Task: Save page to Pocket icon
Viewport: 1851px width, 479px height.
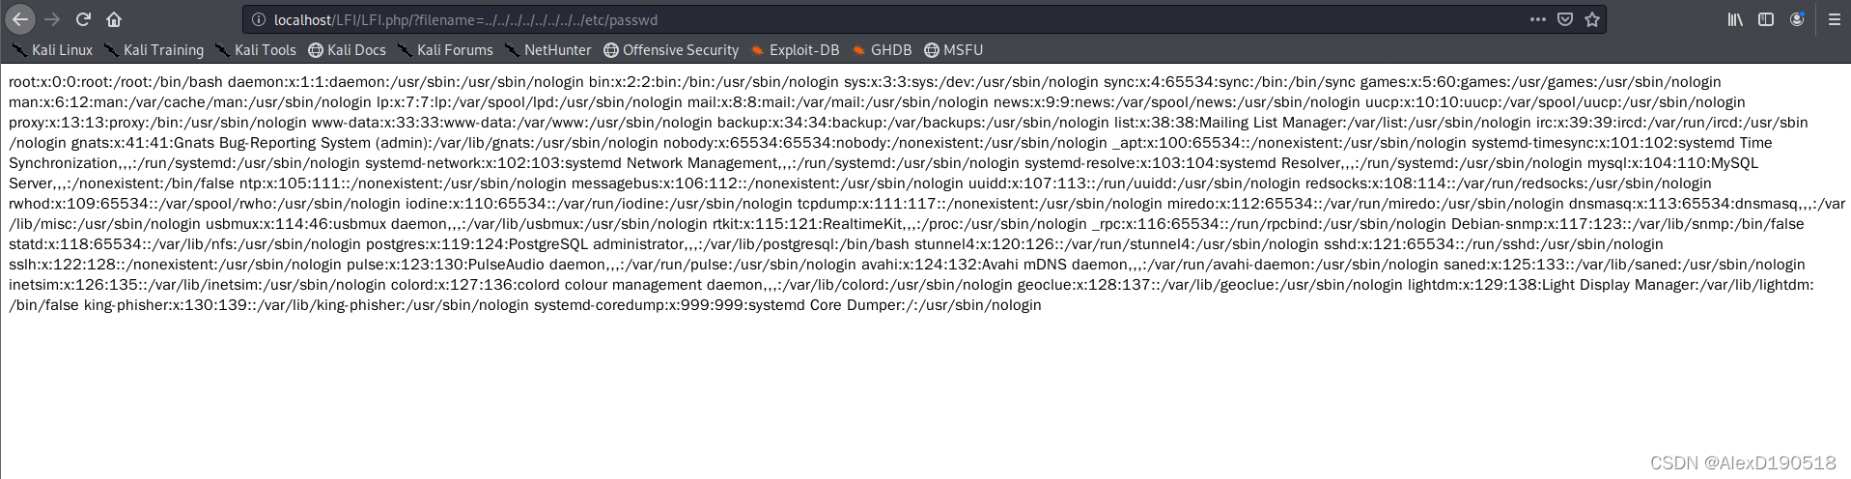Action: click(x=1565, y=19)
